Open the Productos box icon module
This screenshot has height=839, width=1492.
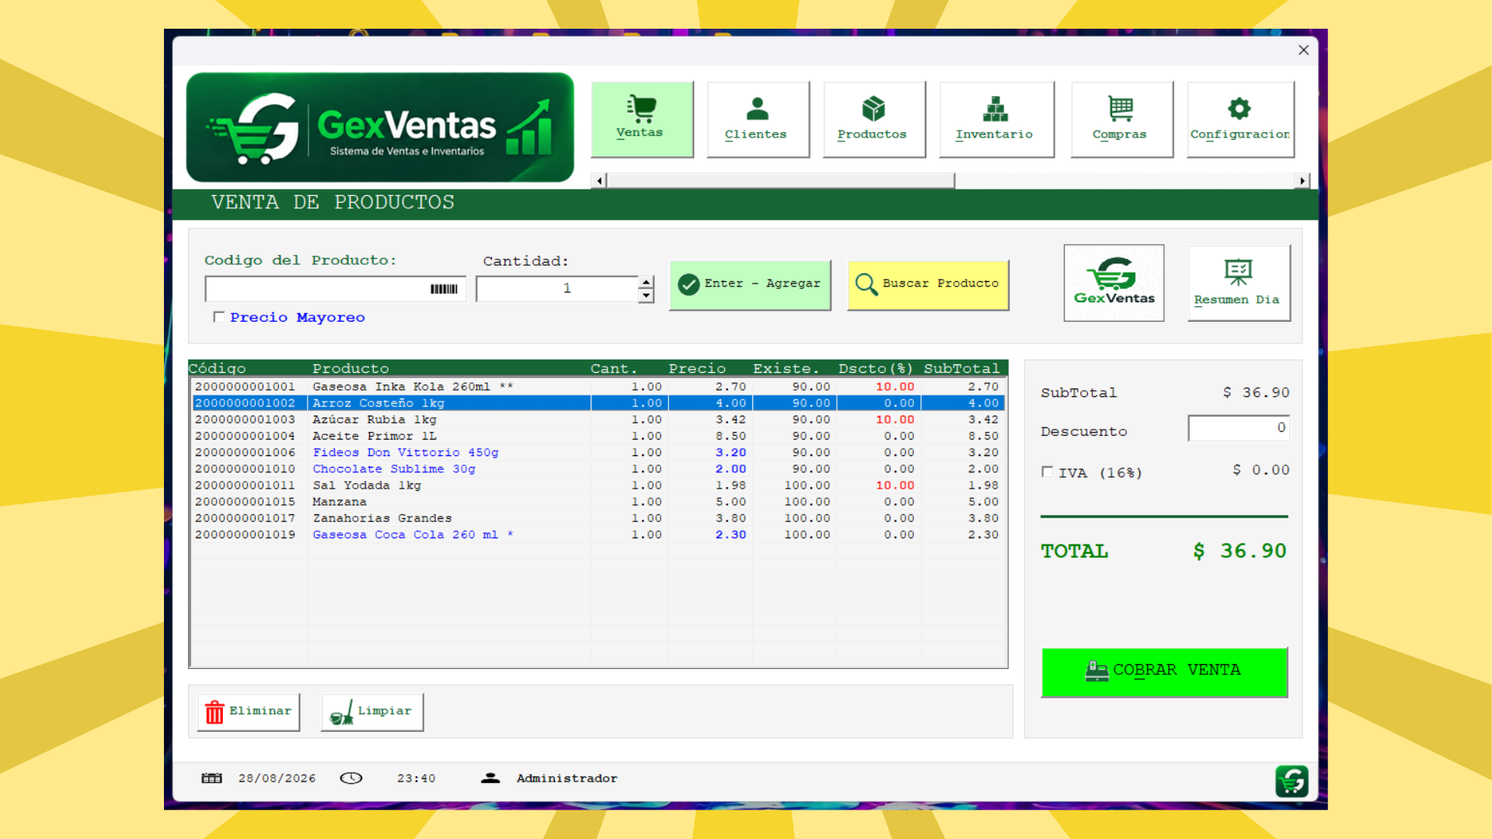pos(873,119)
